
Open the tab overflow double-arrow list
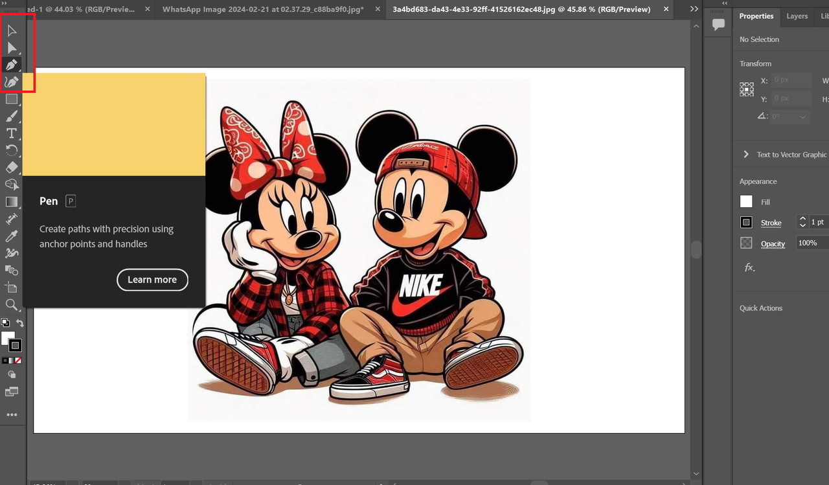(694, 9)
